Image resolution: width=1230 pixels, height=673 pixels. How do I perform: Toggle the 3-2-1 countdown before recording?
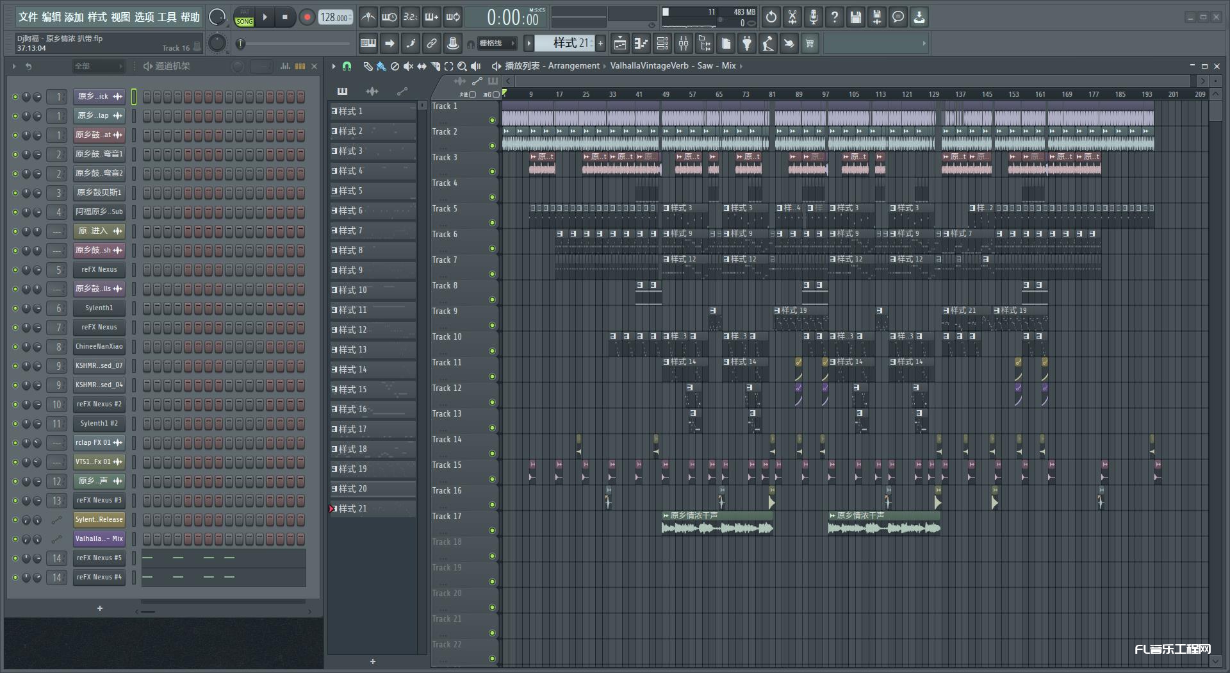tap(410, 17)
